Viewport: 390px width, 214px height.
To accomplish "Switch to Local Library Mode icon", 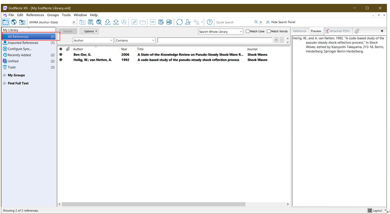I will (6, 22).
